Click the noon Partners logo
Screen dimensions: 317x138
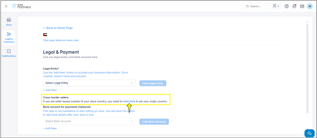[22, 6]
